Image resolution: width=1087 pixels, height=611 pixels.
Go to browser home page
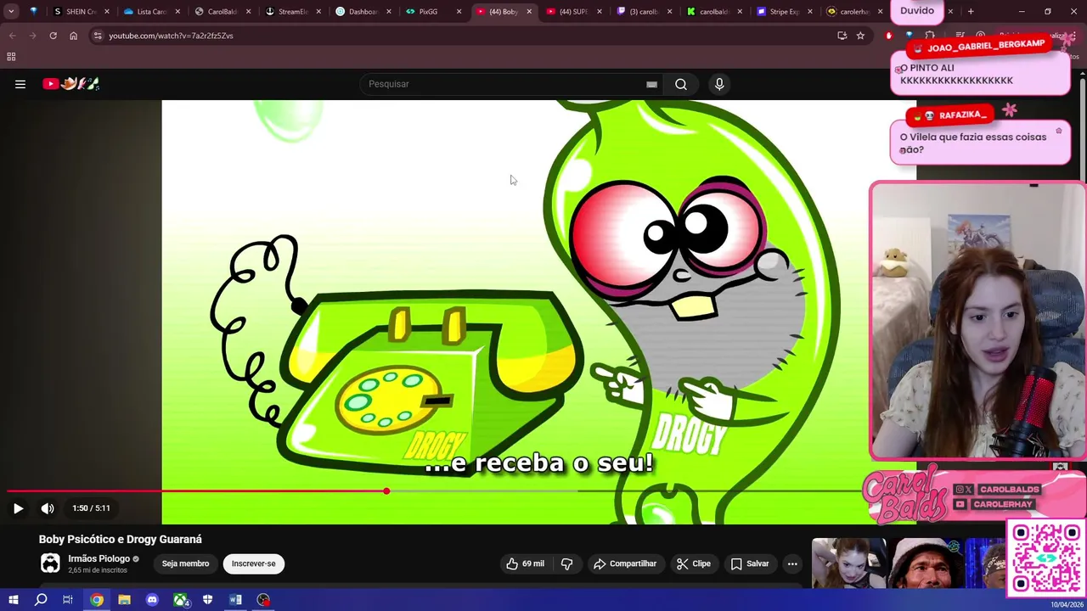tap(73, 36)
